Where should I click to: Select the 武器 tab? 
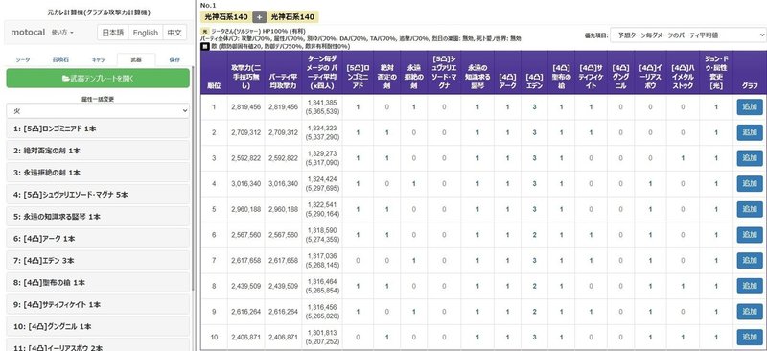[x=136, y=59]
